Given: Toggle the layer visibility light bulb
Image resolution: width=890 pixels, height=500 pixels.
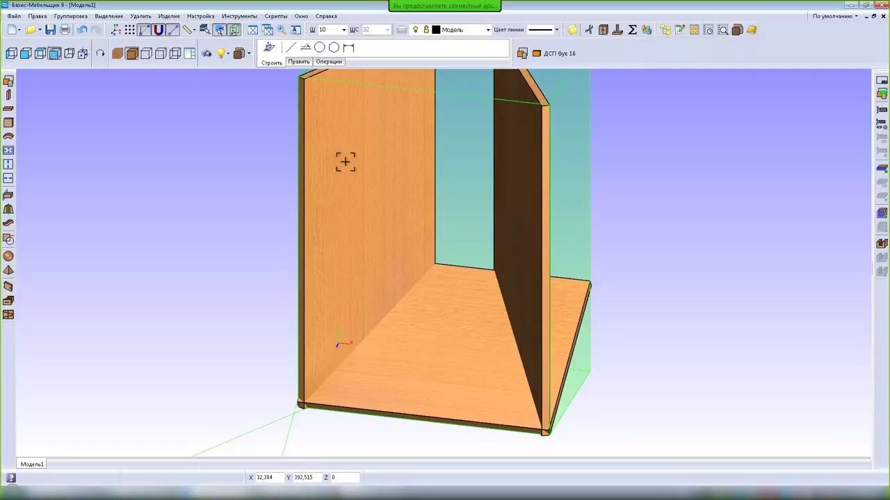Looking at the screenshot, I should tap(415, 30).
